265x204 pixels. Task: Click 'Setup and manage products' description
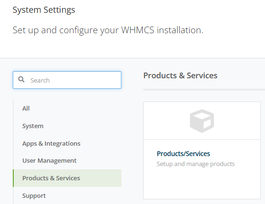pos(195,164)
